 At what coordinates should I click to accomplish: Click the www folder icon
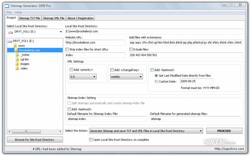pos(15,46)
